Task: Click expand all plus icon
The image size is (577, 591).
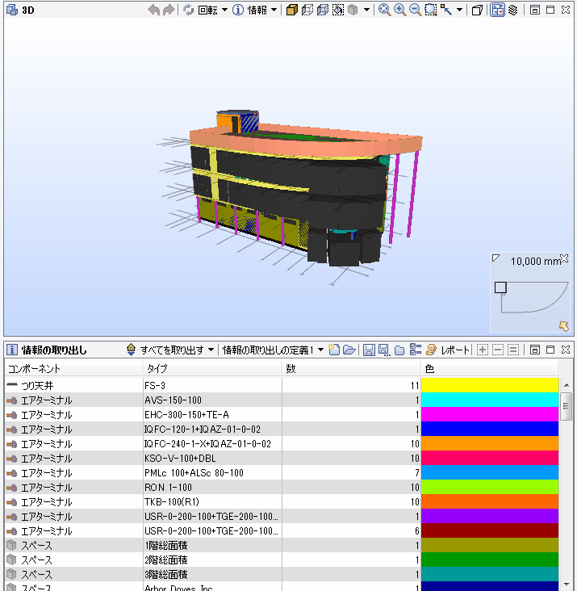Action: point(483,350)
